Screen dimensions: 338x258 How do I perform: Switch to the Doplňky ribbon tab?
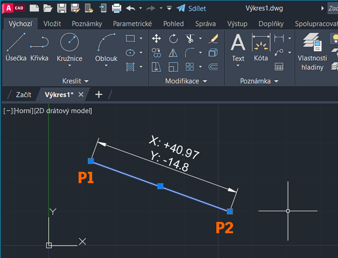click(271, 24)
